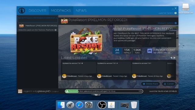Viewport: 195px width, 110px height.
Task: Click Launcher Build 4.546 text
Action: click(163, 91)
